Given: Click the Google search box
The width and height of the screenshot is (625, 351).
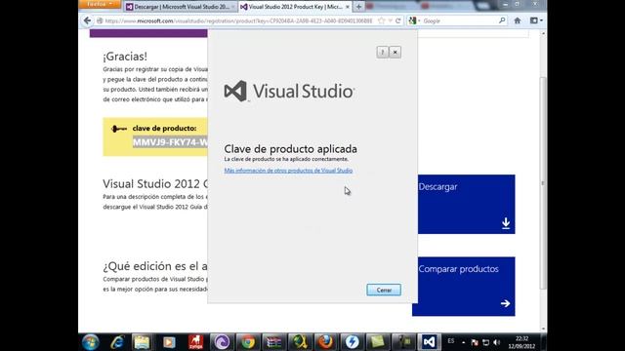Looking at the screenshot, I should [x=458, y=20].
